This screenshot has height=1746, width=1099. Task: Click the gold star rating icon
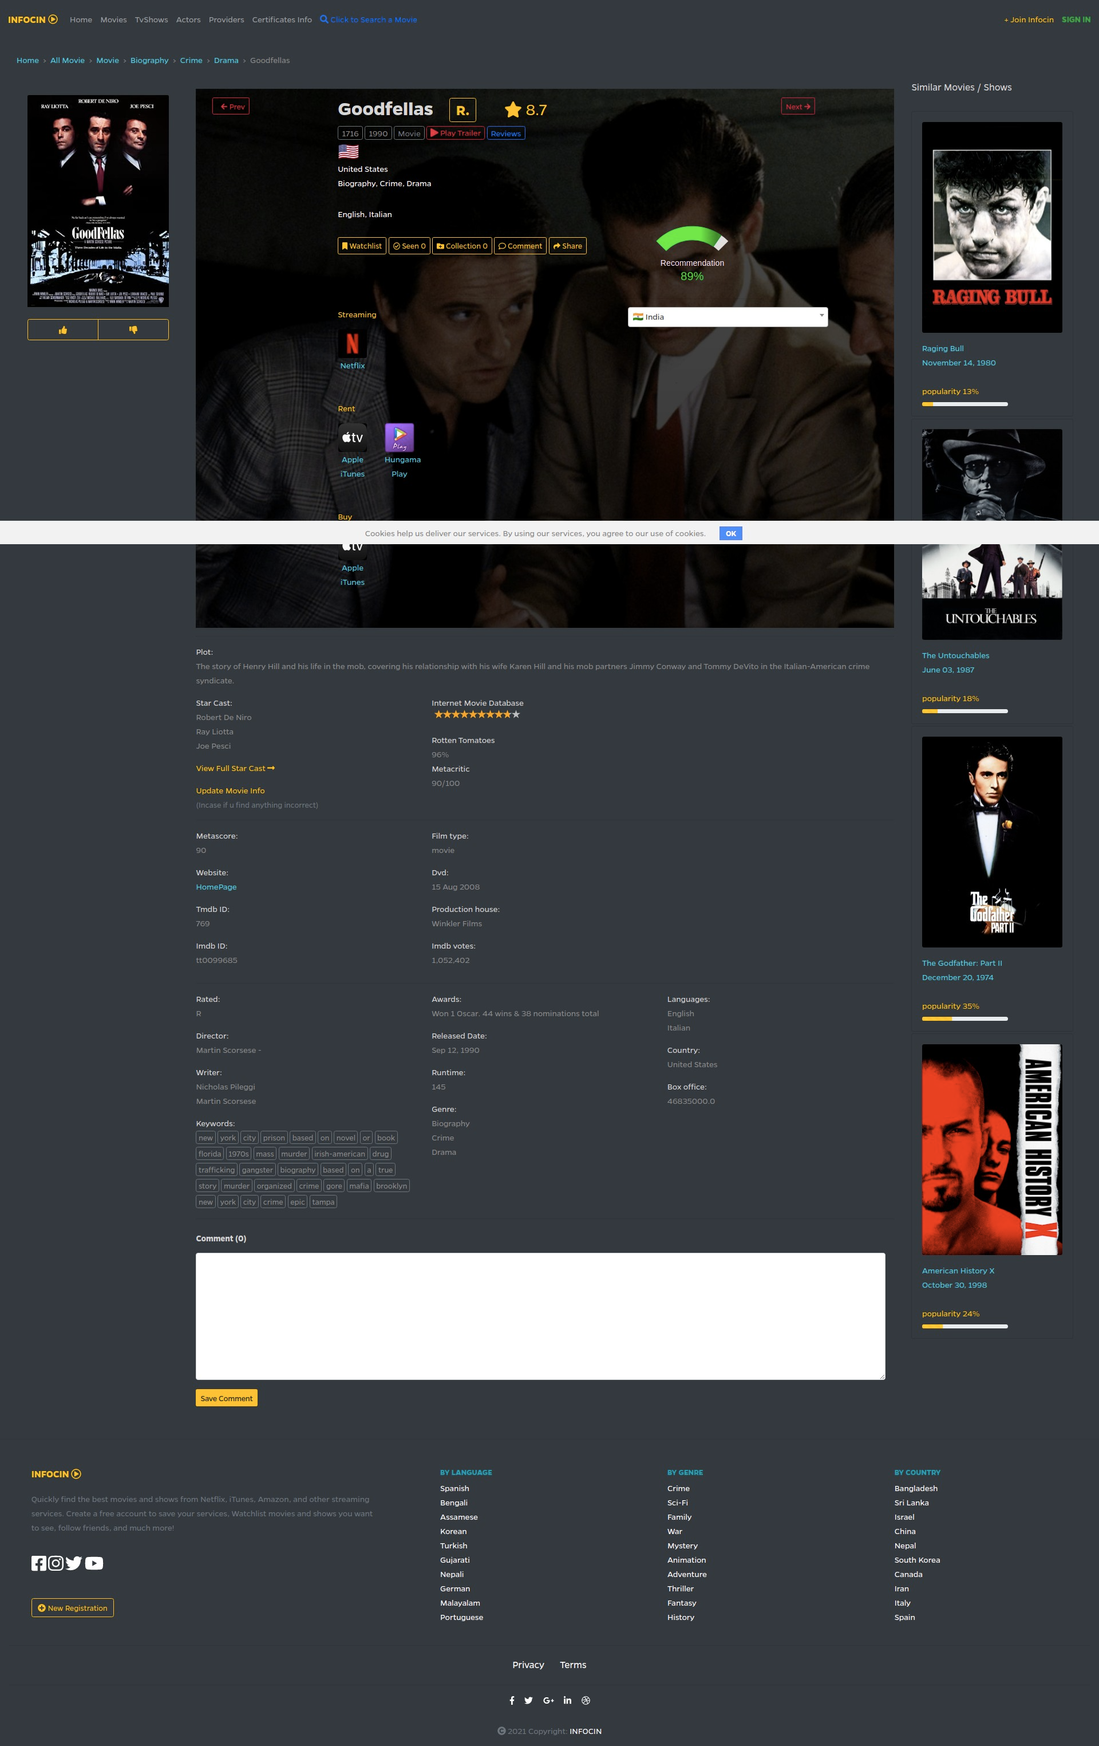[513, 109]
